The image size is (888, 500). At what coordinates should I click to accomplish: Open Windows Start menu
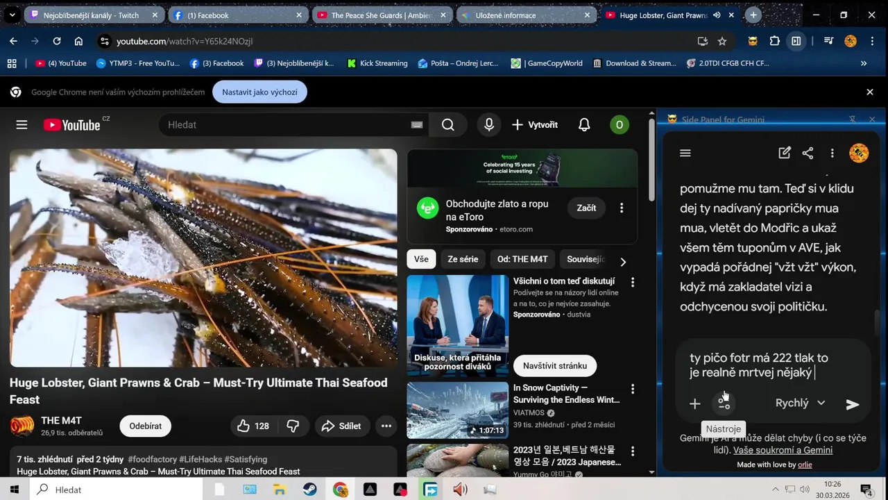tap(14, 490)
